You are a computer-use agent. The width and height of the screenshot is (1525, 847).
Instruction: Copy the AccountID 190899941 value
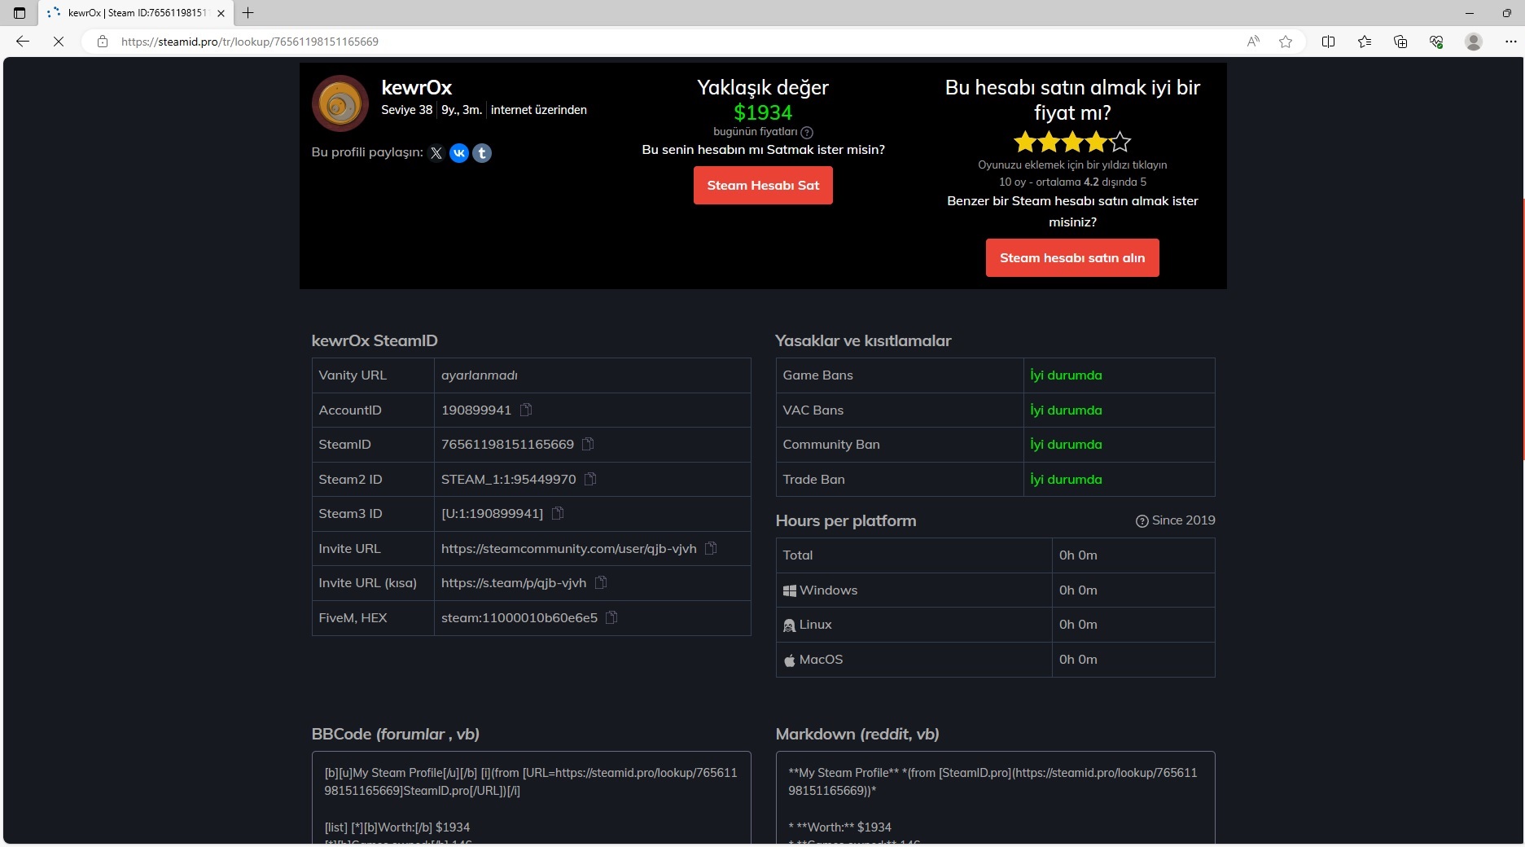[x=526, y=410]
